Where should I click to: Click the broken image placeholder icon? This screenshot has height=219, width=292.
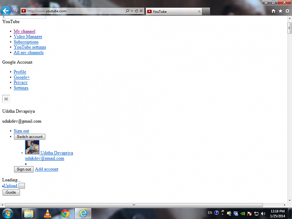6,99
